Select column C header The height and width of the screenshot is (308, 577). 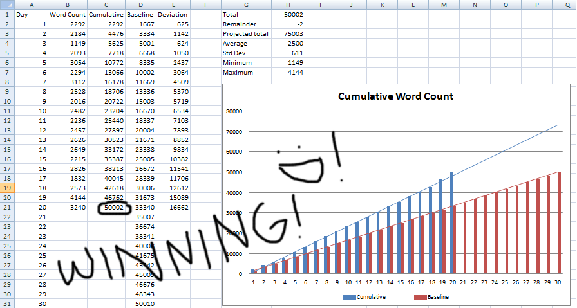click(106, 5)
